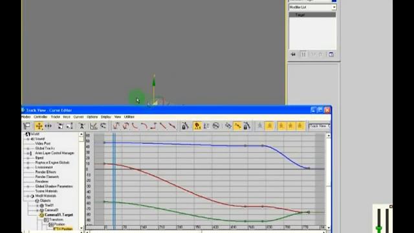Click the Reduce Keys tool
The width and height of the screenshot is (414, 233).
pyautogui.click(x=103, y=126)
